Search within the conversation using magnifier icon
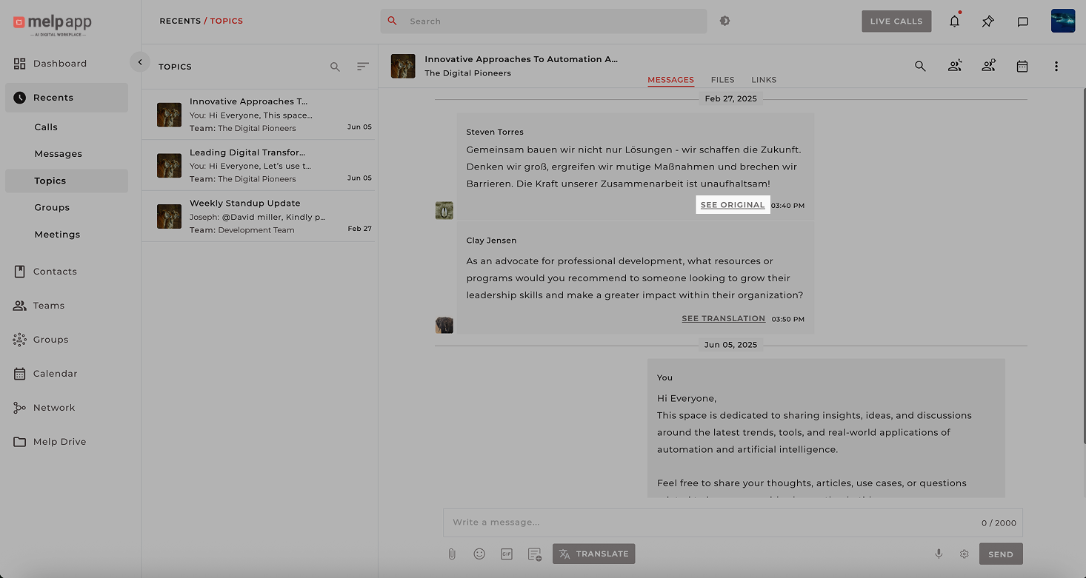1086x578 pixels. pos(920,67)
